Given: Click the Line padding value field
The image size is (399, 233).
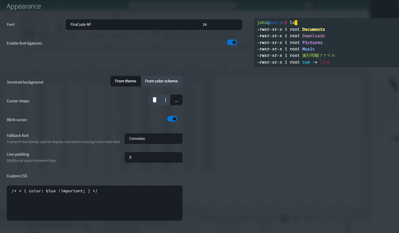Looking at the screenshot, I should pos(154,157).
